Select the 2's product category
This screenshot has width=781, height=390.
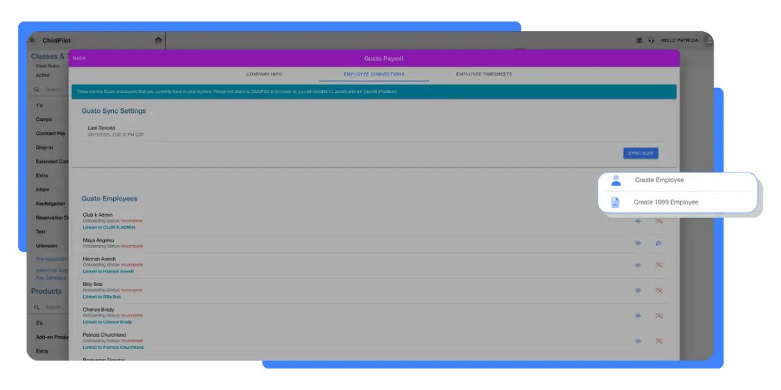click(40, 323)
